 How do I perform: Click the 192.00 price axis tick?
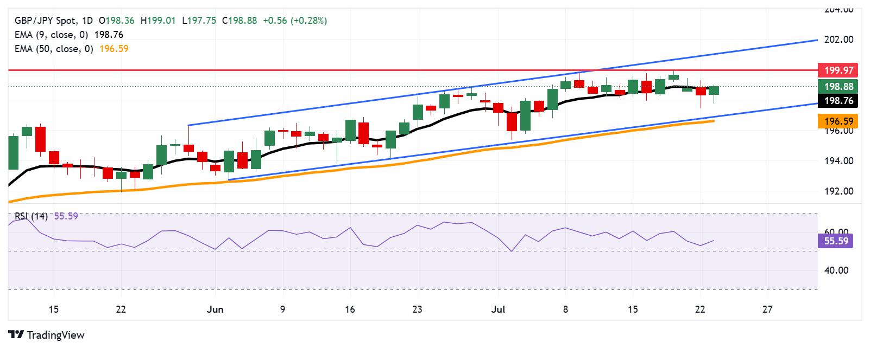839,191
